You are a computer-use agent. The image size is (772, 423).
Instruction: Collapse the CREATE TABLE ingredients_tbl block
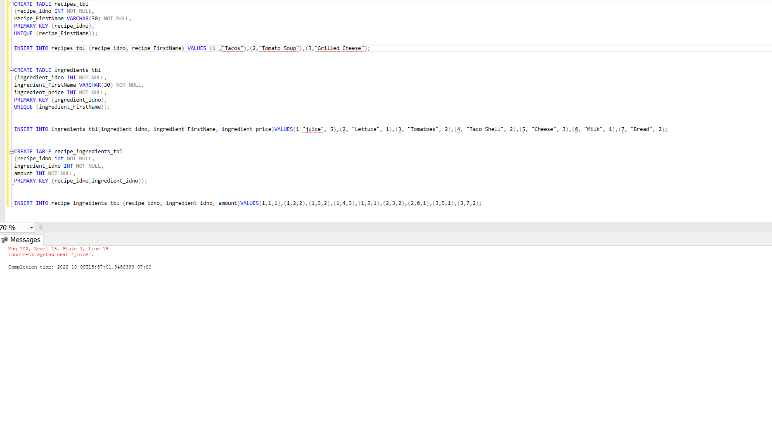click(12, 70)
